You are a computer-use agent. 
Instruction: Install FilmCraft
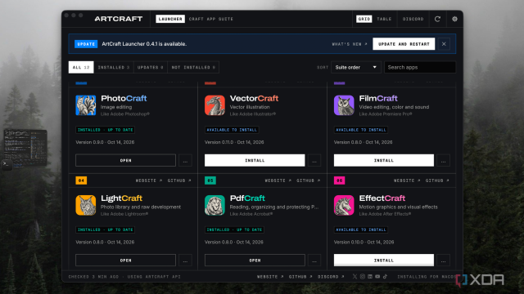[384, 160]
